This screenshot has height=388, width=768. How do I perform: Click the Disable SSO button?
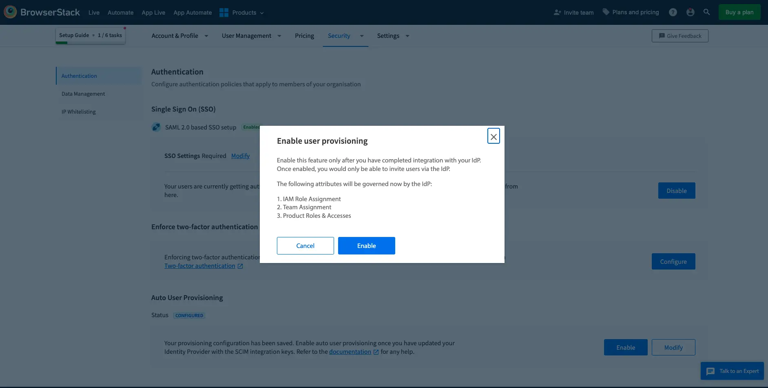click(x=677, y=191)
